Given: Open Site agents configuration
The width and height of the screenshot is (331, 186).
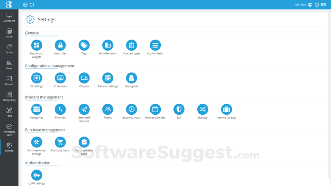Looking at the screenshot, I should 131,78.
